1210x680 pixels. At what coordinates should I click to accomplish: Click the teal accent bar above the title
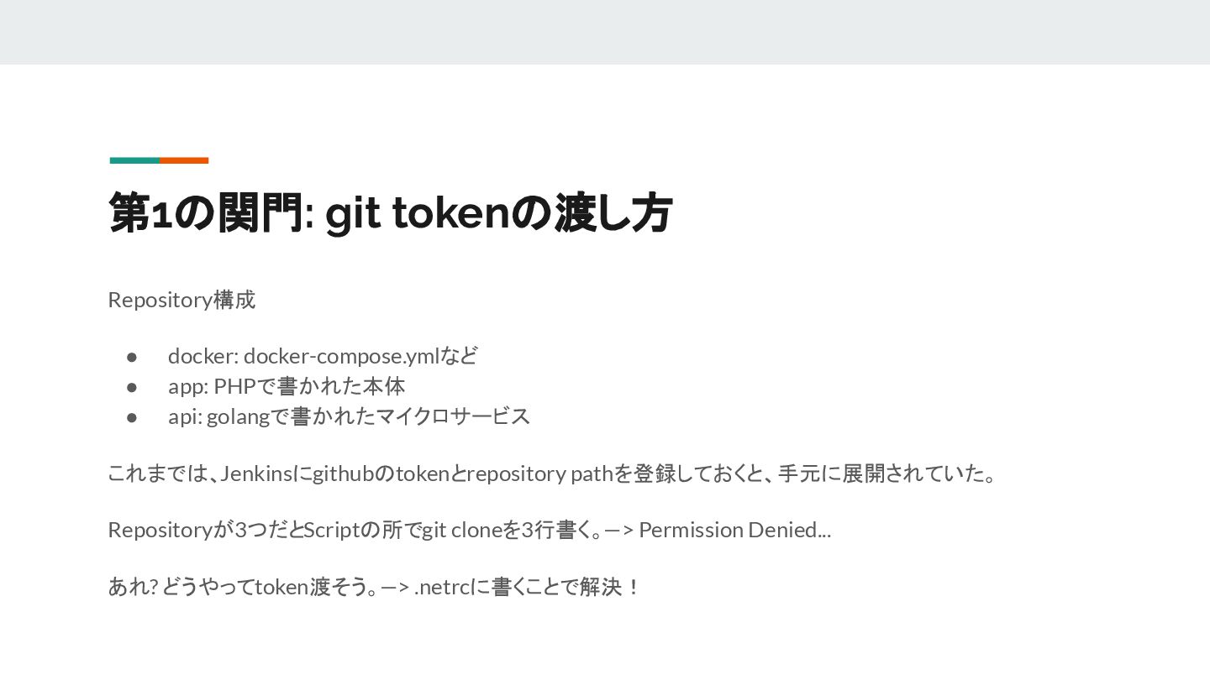(x=134, y=160)
